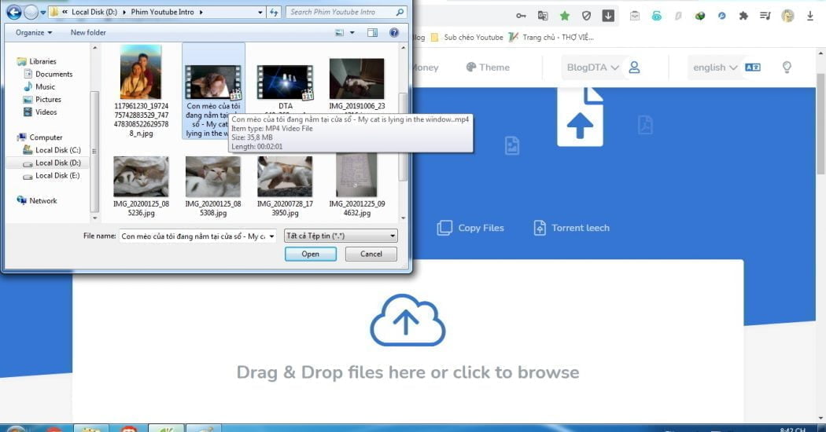
Task: Click the browser profile avatar
Action: click(787, 16)
